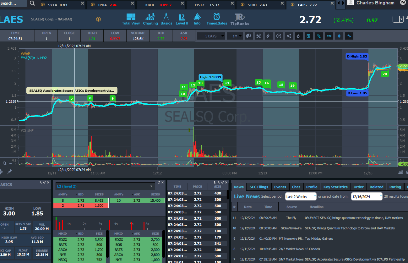Click the N notification badge icon

[403, 3]
